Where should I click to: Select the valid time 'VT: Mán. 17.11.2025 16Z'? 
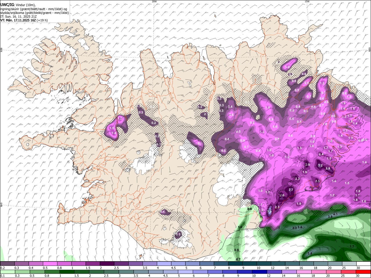click(x=18, y=20)
